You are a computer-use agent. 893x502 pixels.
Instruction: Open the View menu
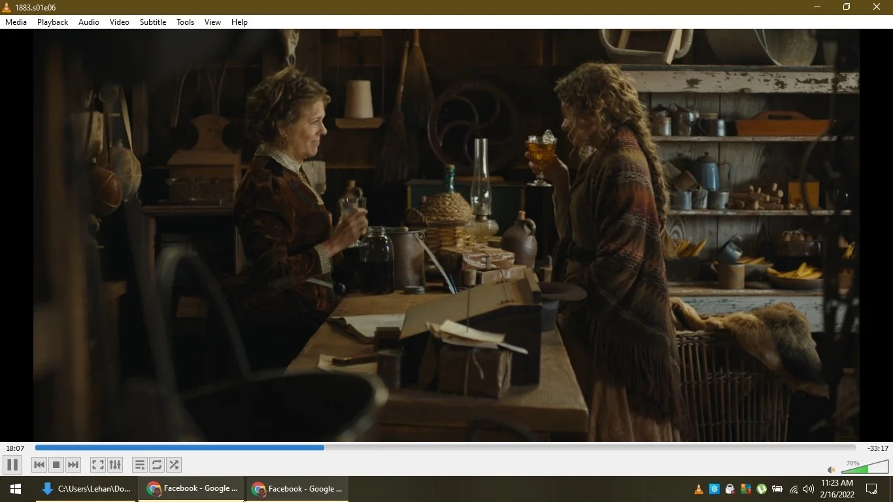[x=213, y=22]
